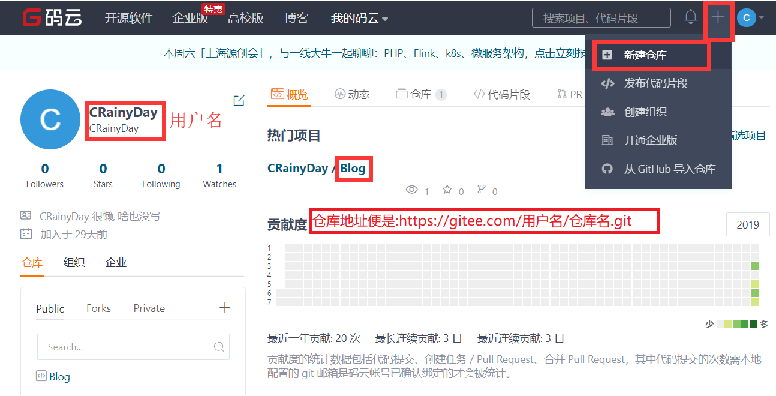Click the code snippet icon beside 发布代码片段

pyautogui.click(x=607, y=83)
